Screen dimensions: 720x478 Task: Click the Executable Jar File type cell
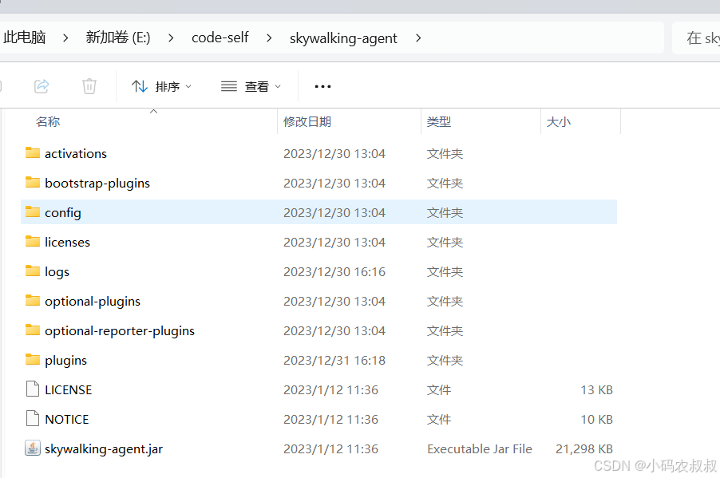coord(480,448)
